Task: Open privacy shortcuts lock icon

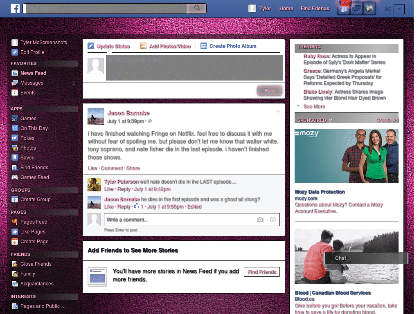Action: tap(388, 9)
